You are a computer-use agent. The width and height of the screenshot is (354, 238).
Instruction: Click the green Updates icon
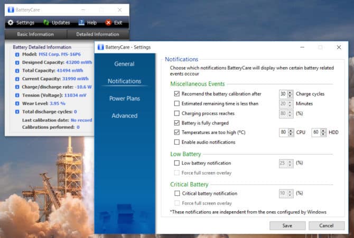click(x=46, y=23)
